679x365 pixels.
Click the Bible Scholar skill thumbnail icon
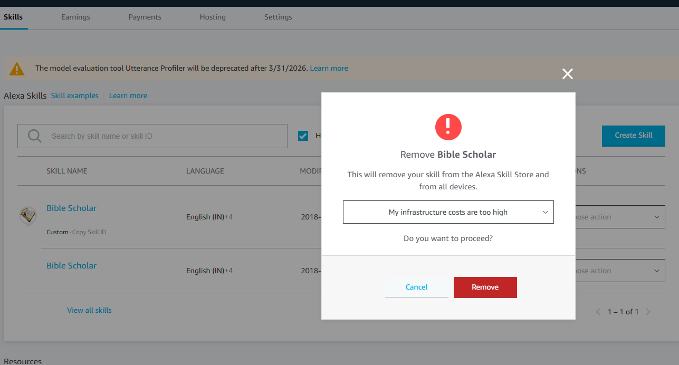[27, 215]
